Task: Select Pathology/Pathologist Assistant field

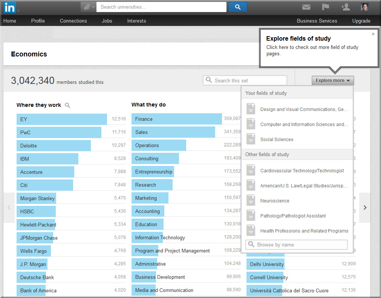Action: click(293, 216)
